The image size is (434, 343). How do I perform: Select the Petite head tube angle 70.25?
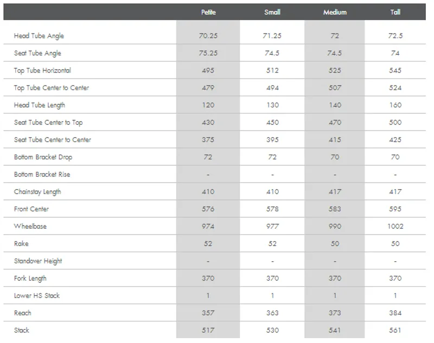click(208, 36)
